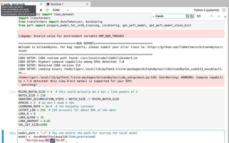Toggle regular expression search option
This screenshot has width=229, height=143.
point(192,16)
